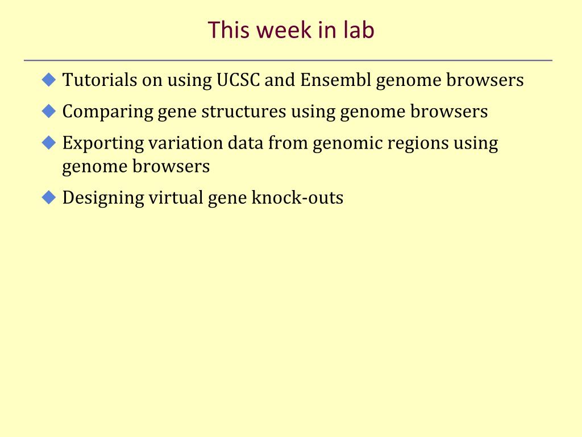582x437 pixels.
Task: Click the horizontal divider line under the title
Action: 288,60
